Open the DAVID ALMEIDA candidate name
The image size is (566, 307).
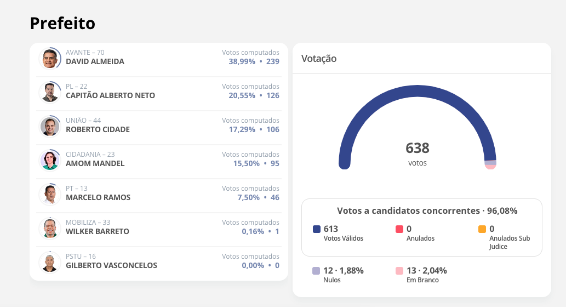click(95, 61)
